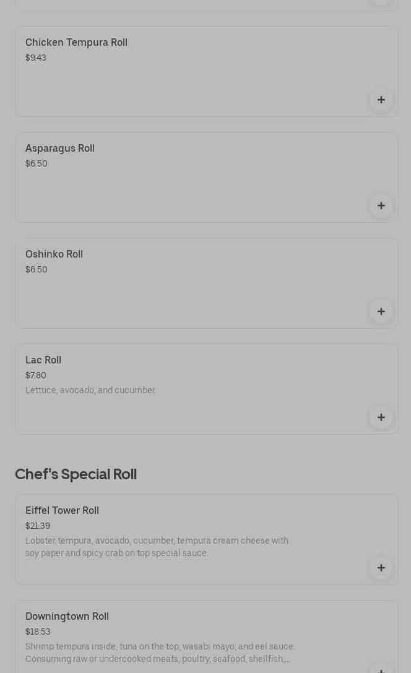
Task: Click Eiffel Tower Roll lobster tempura description
Action: [157, 547]
